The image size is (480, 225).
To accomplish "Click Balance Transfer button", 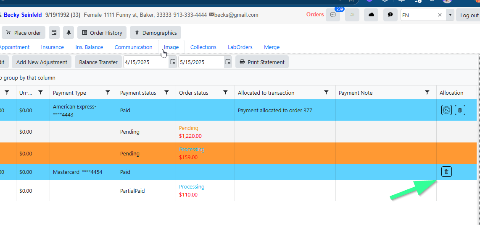I will 98,62.
